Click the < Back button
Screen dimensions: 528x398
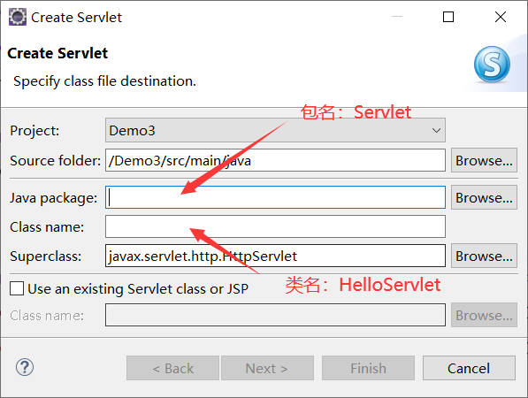coord(172,368)
